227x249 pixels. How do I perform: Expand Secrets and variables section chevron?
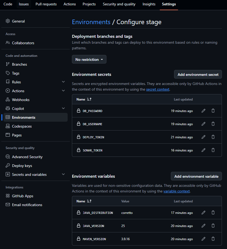pyautogui.click(x=63, y=174)
